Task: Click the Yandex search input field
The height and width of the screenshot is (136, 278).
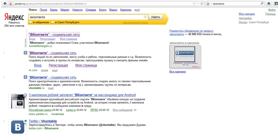Action: click(86, 17)
